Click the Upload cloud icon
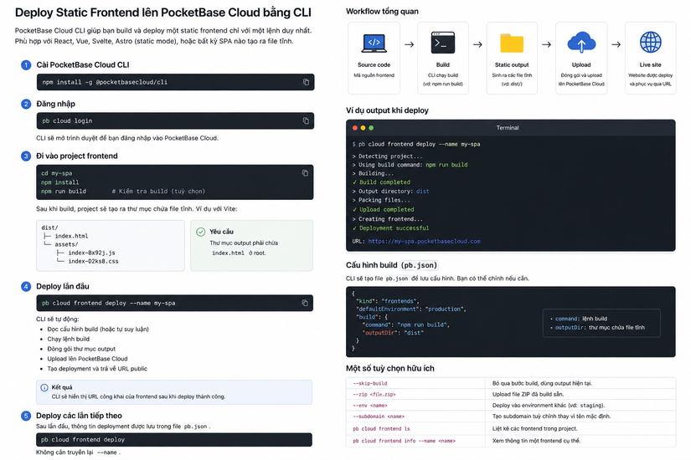 (581, 43)
